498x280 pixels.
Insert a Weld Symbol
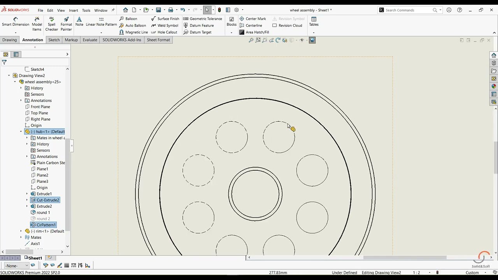coord(165,25)
